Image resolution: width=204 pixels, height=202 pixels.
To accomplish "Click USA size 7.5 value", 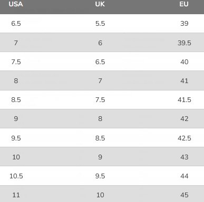I will (16, 62).
